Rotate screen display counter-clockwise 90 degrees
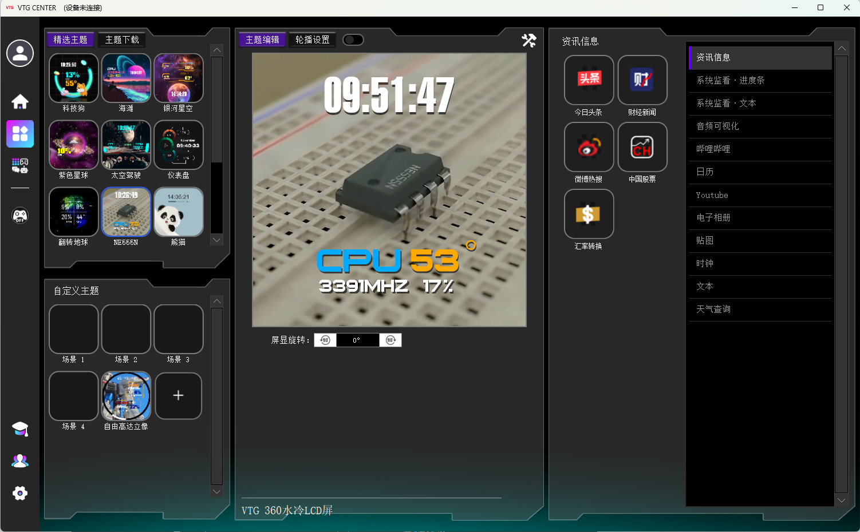 pos(325,340)
